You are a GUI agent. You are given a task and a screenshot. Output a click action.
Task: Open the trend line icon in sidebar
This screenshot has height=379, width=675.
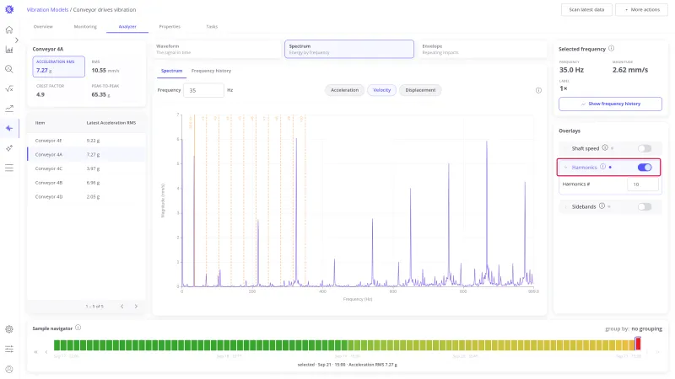pos(9,109)
